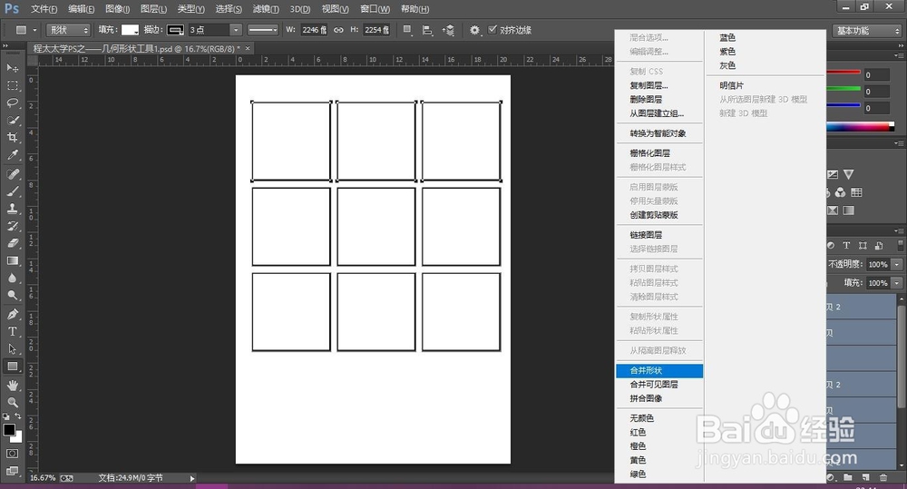The height and width of the screenshot is (489, 907).
Task: Swap foreground and background colors
Action: [x=18, y=416]
